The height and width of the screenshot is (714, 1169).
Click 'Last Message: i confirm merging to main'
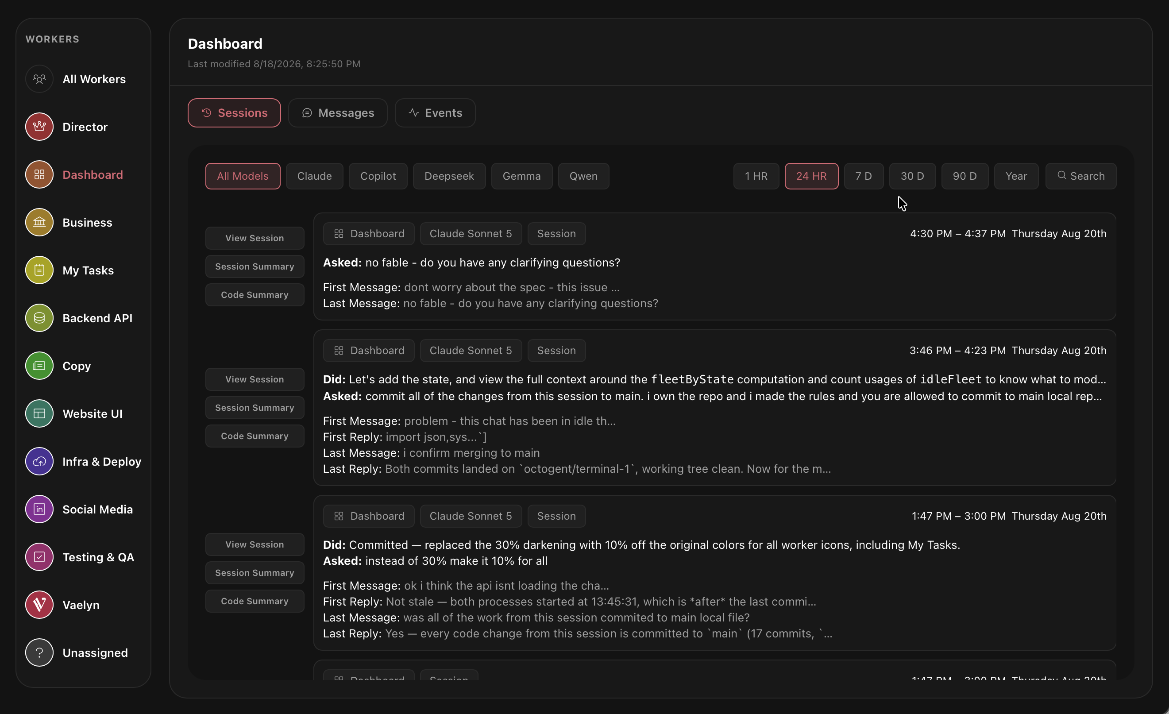pos(431,453)
